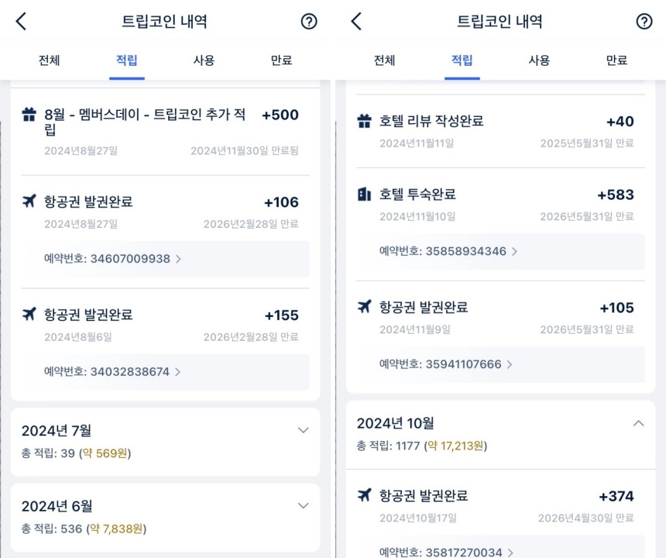Image resolution: width=666 pixels, height=558 pixels.
Task: Click the gift icon next to 호텔 리뷰 작성완료
Action: [364, 122]
